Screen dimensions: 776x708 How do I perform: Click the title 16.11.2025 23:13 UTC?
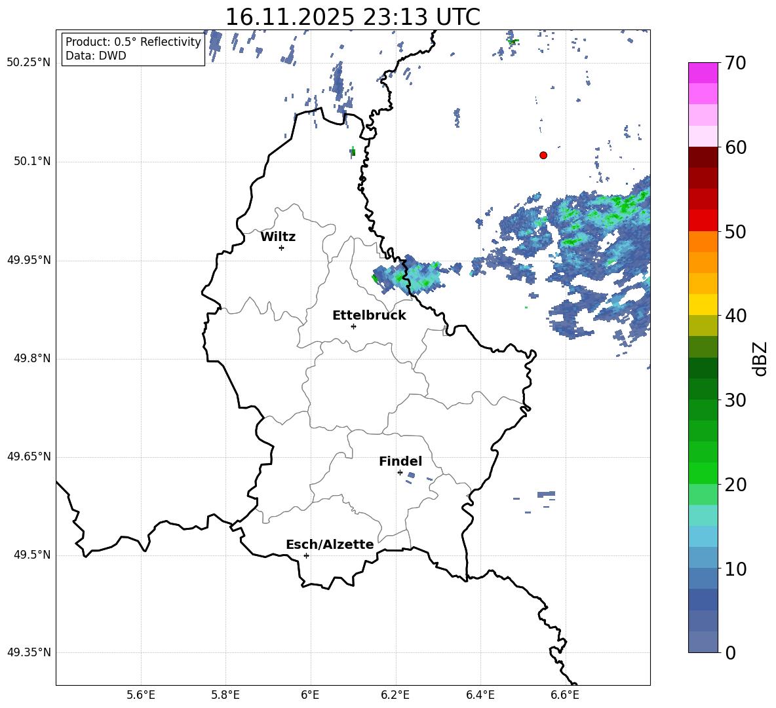[353, 17]
